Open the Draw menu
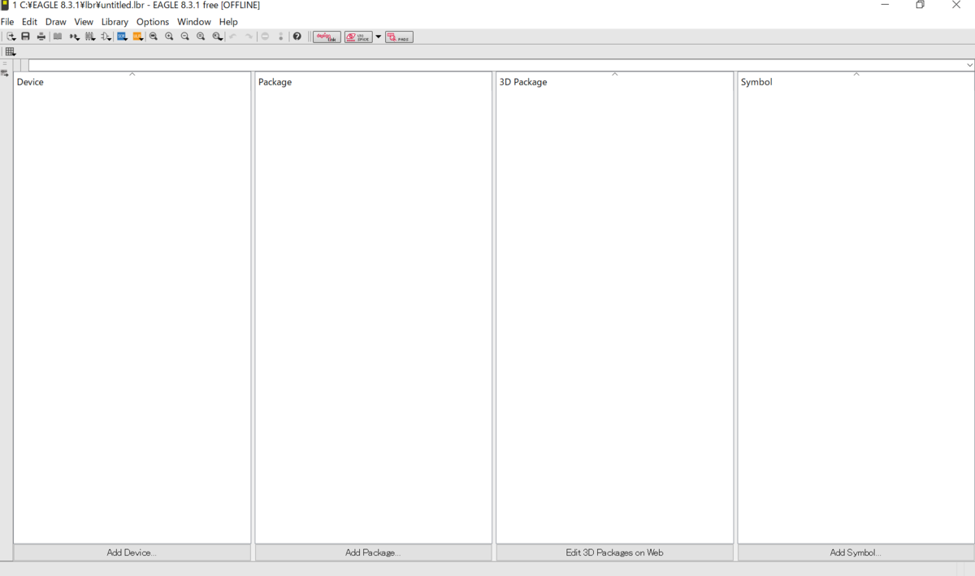Screen dimensions: 975x576 tap(56, 22)
